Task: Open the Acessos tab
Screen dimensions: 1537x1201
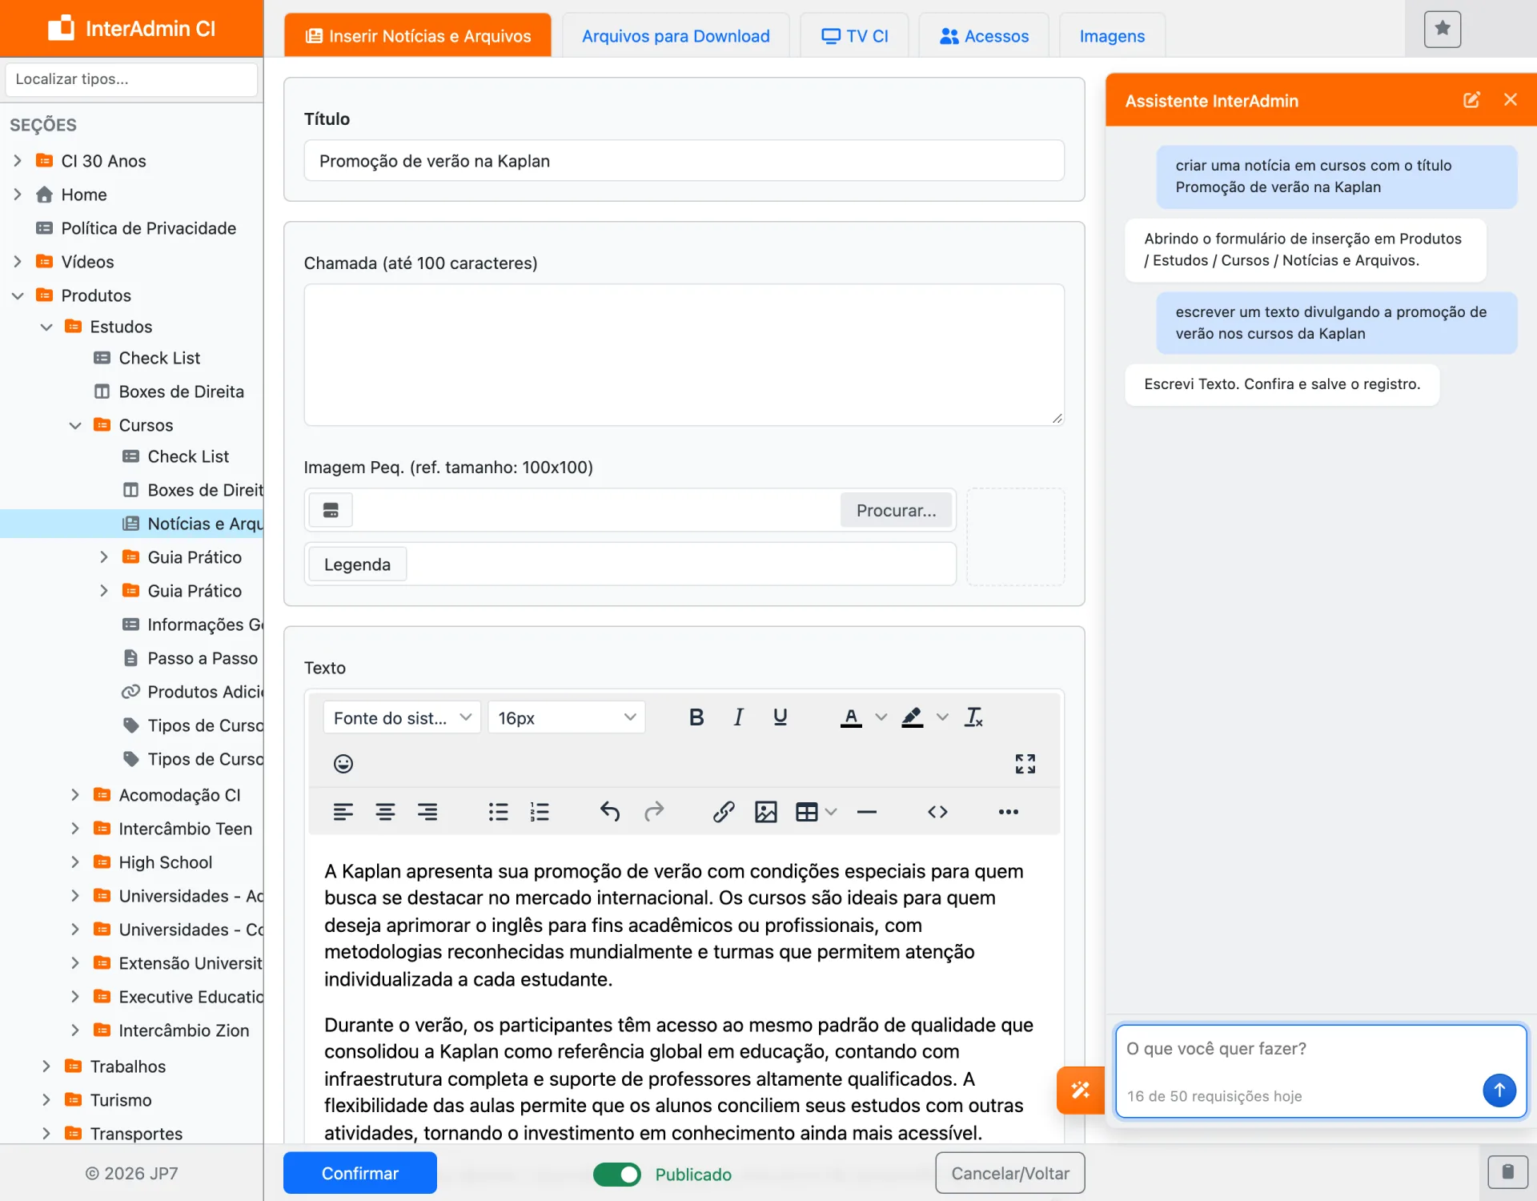Action: [x=984, y=36]
